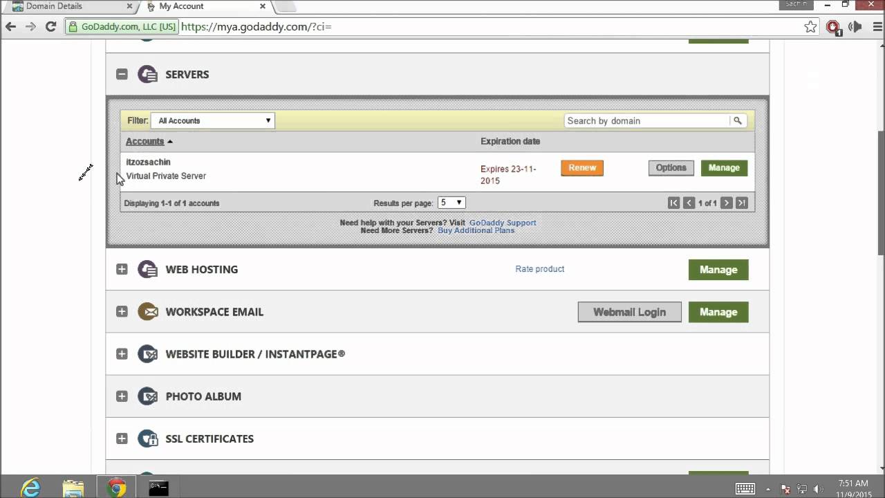Open File Explorer from taskbar
The height and width of the screenshot is (498, 885).
click(73, 488)
